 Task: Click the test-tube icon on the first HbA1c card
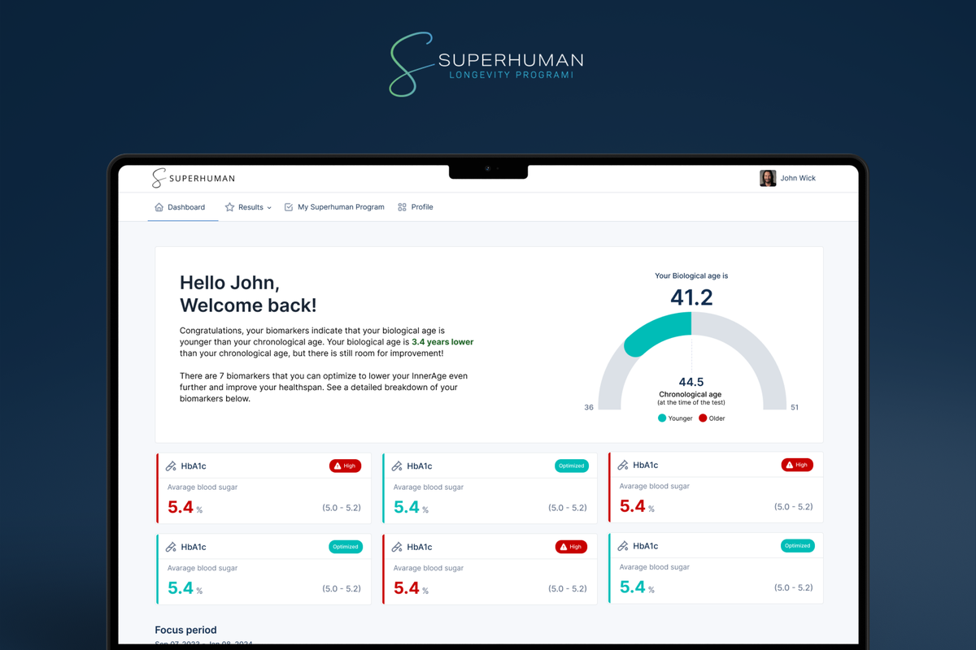172,466
